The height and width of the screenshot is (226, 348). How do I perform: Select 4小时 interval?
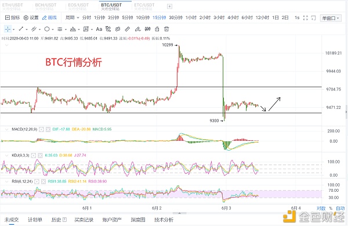[x=233, y=18]
